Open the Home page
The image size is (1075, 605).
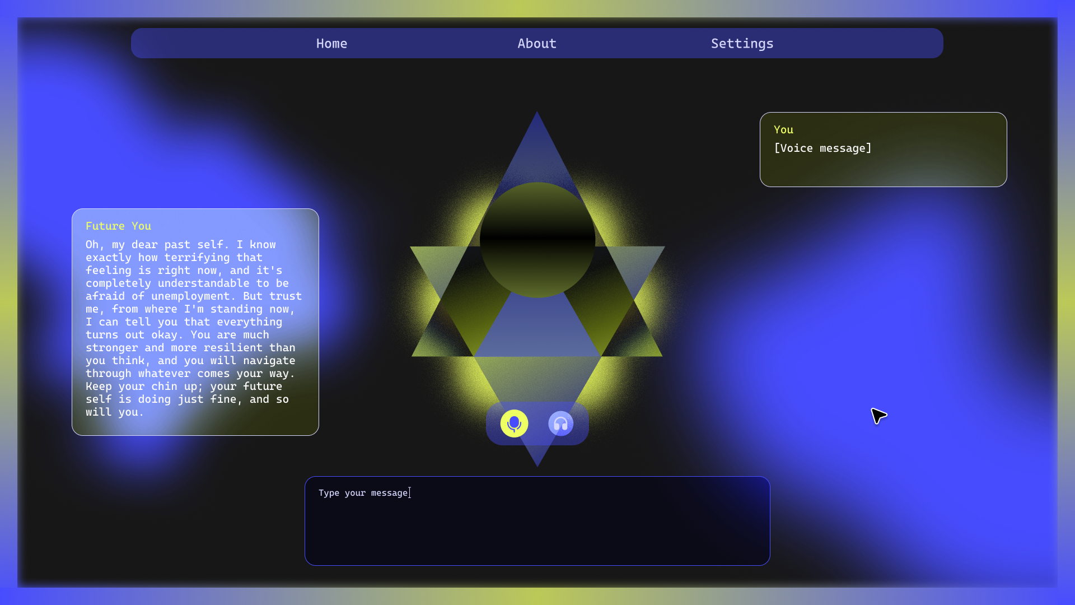pos(331,44)
